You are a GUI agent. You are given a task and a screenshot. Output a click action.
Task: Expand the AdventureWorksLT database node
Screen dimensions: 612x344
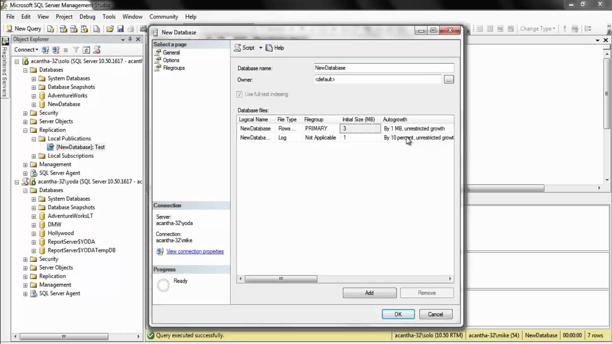click(33, 216)
